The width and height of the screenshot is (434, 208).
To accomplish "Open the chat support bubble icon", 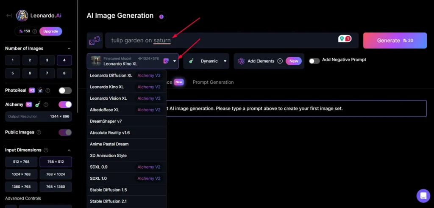I will tap(423, 196).
